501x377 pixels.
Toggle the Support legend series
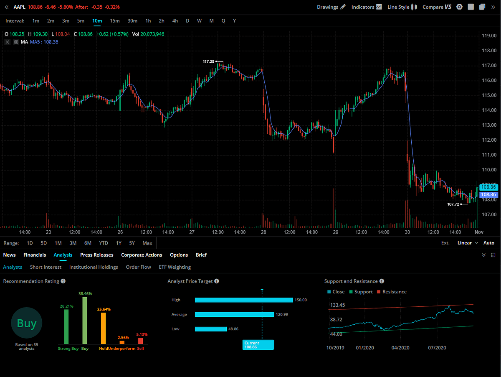[361, 292]
